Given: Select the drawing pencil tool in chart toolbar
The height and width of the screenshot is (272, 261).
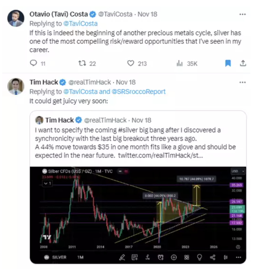Looking at the screenshot, I should point(122,257).
